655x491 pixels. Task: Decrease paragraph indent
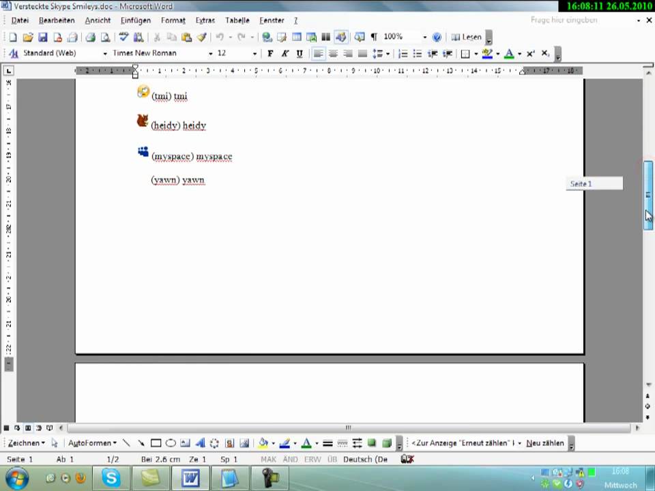pos(433,53)
